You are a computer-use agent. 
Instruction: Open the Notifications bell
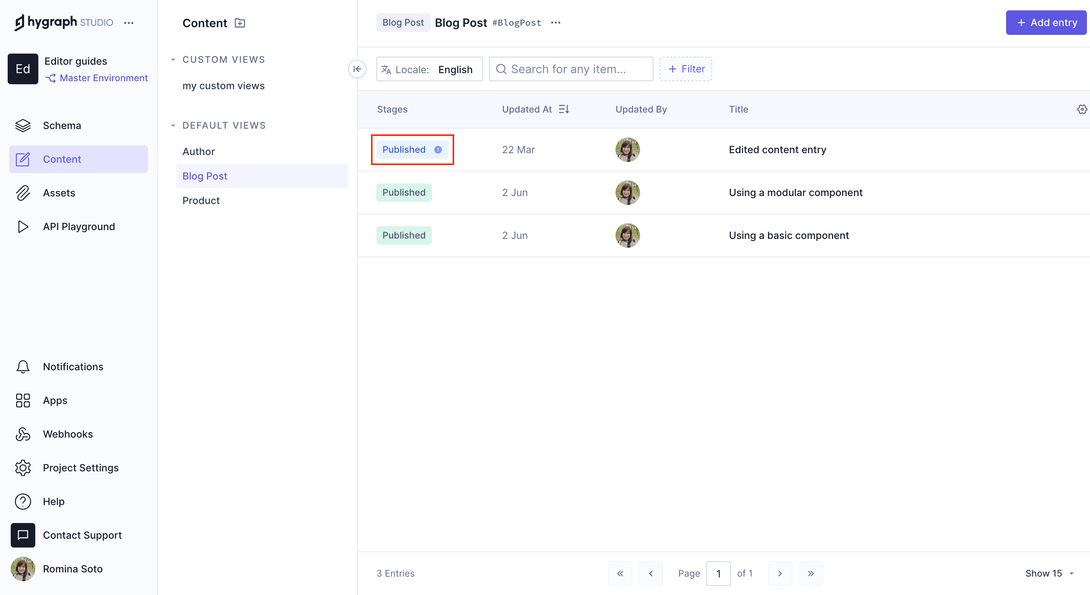tap(73, 366)
